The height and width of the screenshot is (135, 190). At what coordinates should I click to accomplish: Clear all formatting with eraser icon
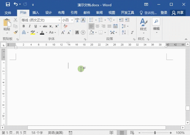click(65, 26)
